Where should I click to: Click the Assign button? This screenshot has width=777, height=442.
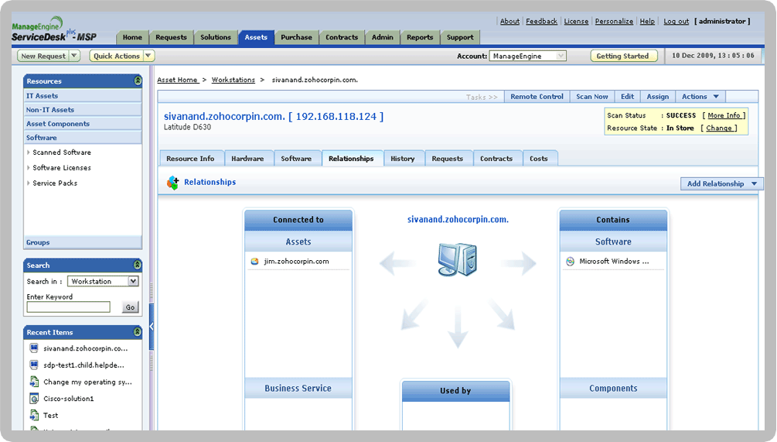click(x=658, y=97)
